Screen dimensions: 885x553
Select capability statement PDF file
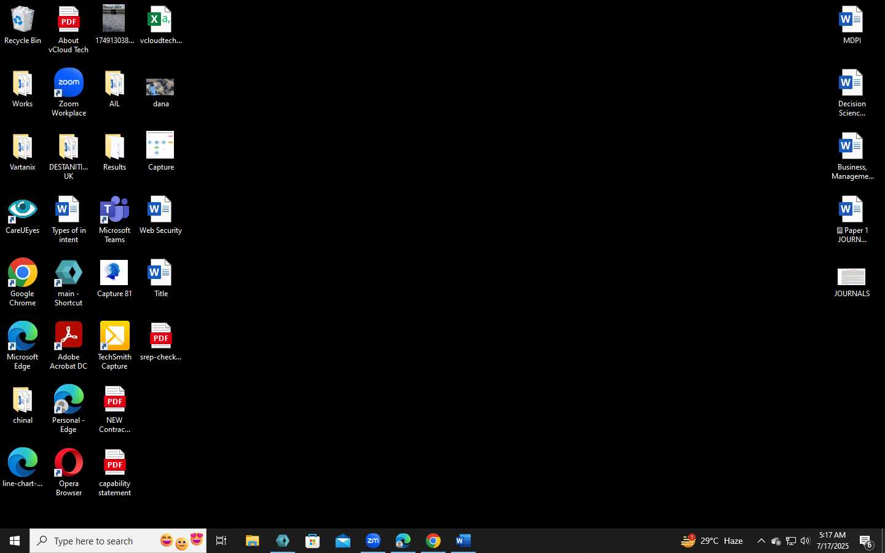click(x=114, y=473)
